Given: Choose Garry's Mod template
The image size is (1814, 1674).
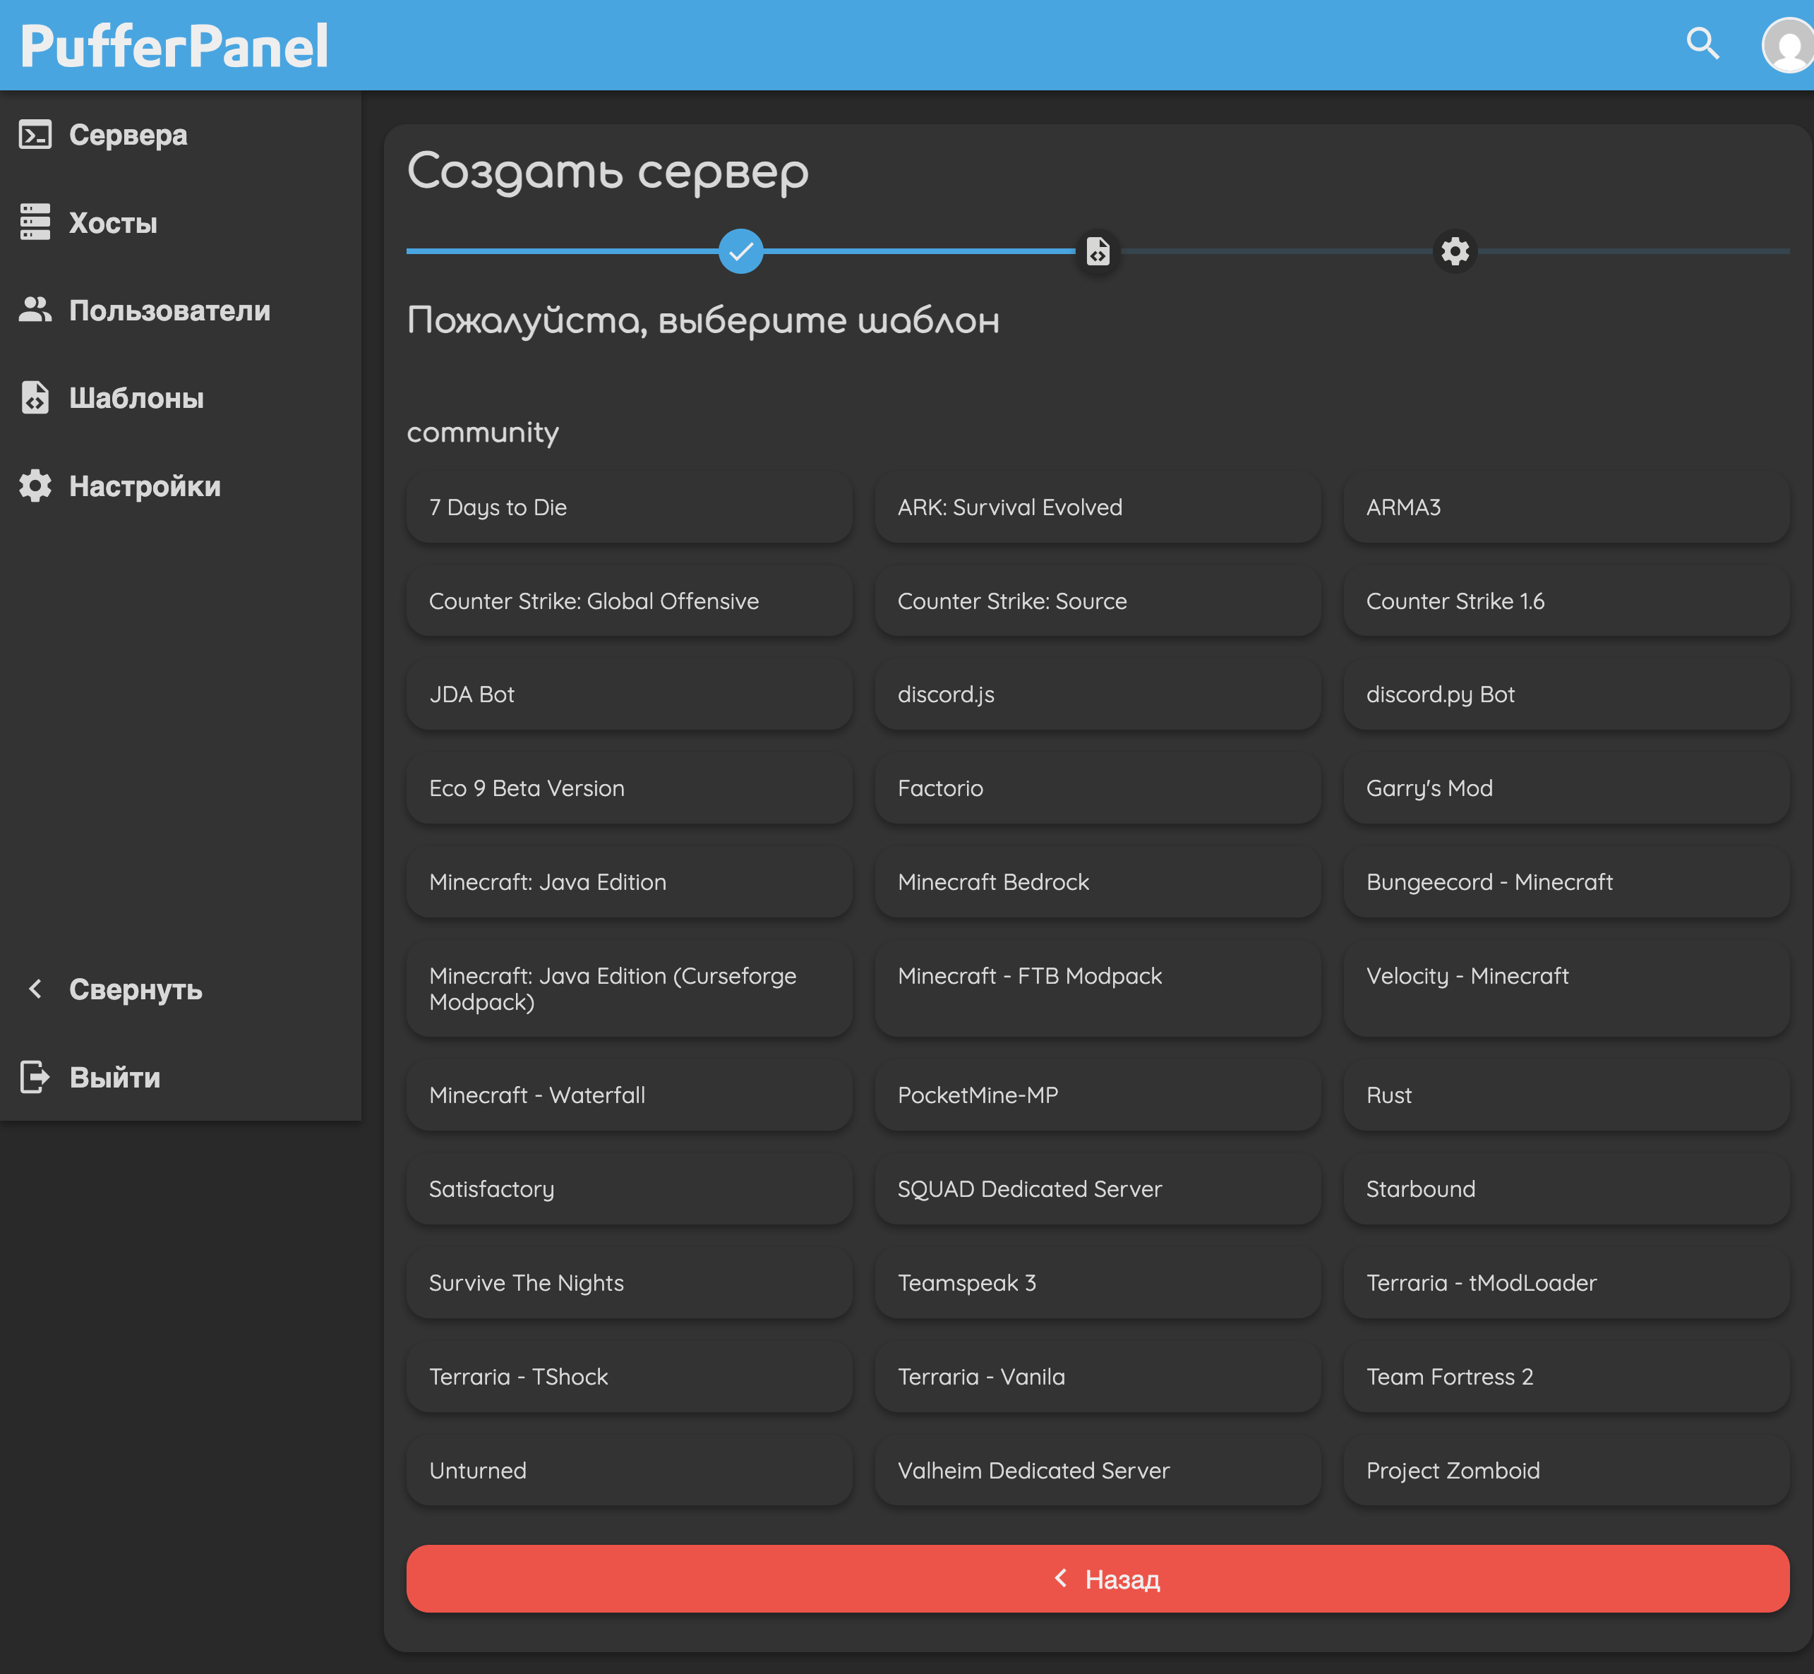Looking at the screenshot, I should coord(1566,788).
